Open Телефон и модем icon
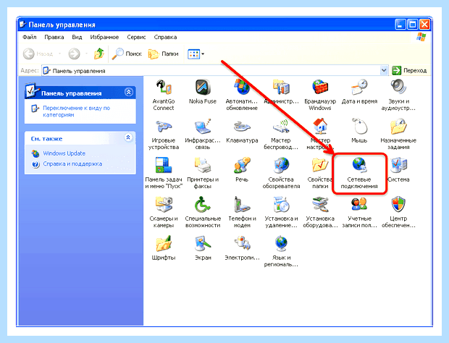449x343 pixels. (x=242, y=213)
